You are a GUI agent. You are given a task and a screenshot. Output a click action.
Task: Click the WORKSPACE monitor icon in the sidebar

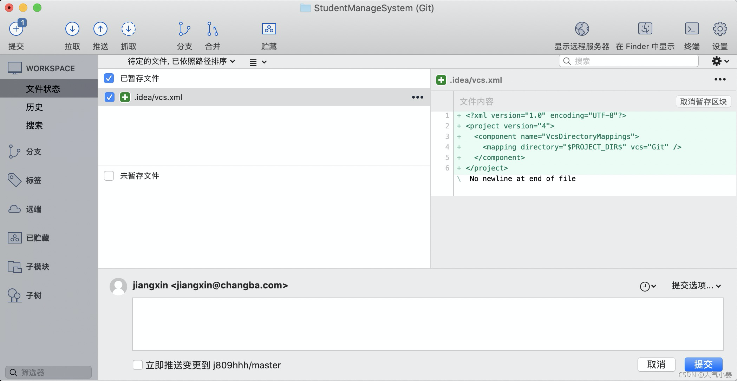click(x=15, y=68)
